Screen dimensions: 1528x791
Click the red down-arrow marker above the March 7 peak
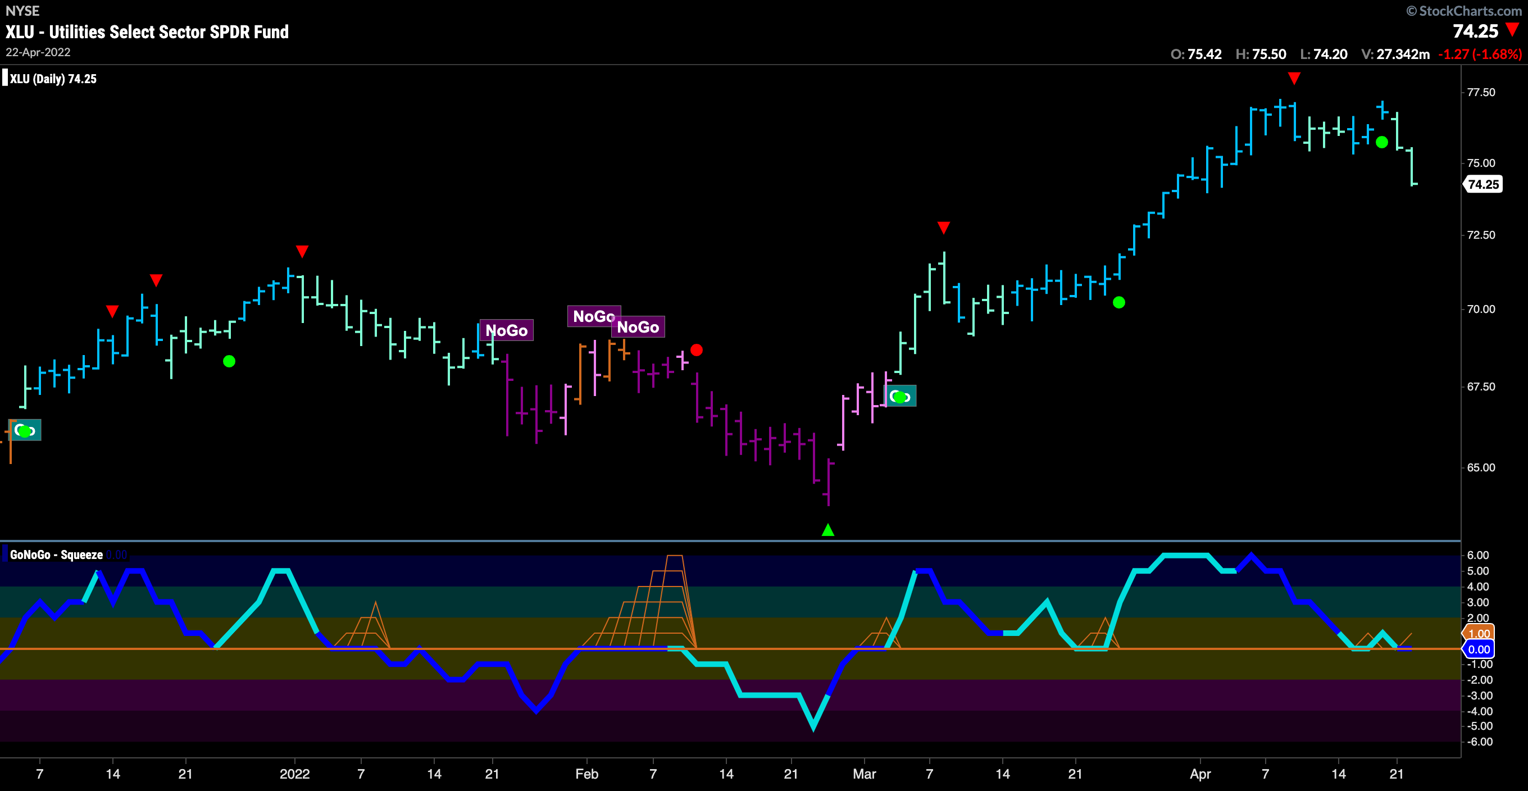[944, 228]
